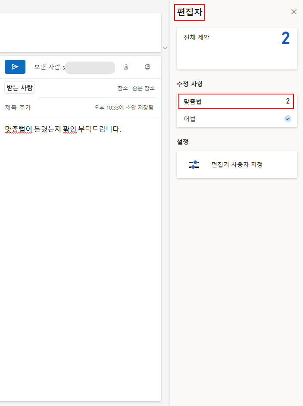This screenshot has width=303, height=406.
Task: Click the 수정 사항 heading
Action: point(190,84)
